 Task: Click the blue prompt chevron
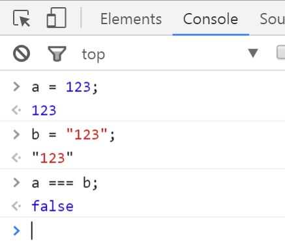click(16, 230)
